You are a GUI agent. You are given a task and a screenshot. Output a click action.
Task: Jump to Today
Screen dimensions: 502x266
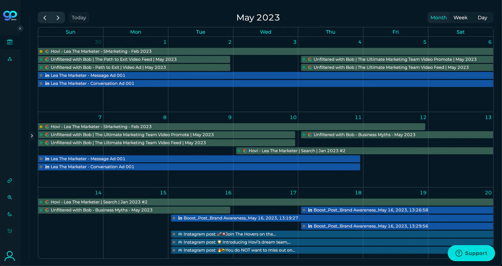click(79, 18)
